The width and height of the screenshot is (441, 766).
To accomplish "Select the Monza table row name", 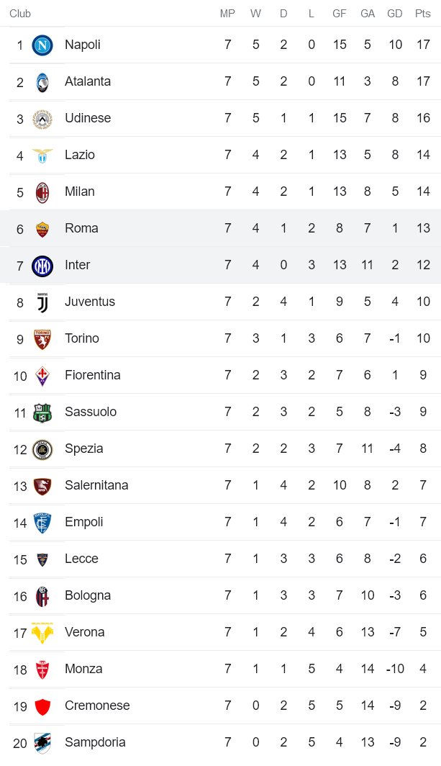I will (x=83, y=669).
